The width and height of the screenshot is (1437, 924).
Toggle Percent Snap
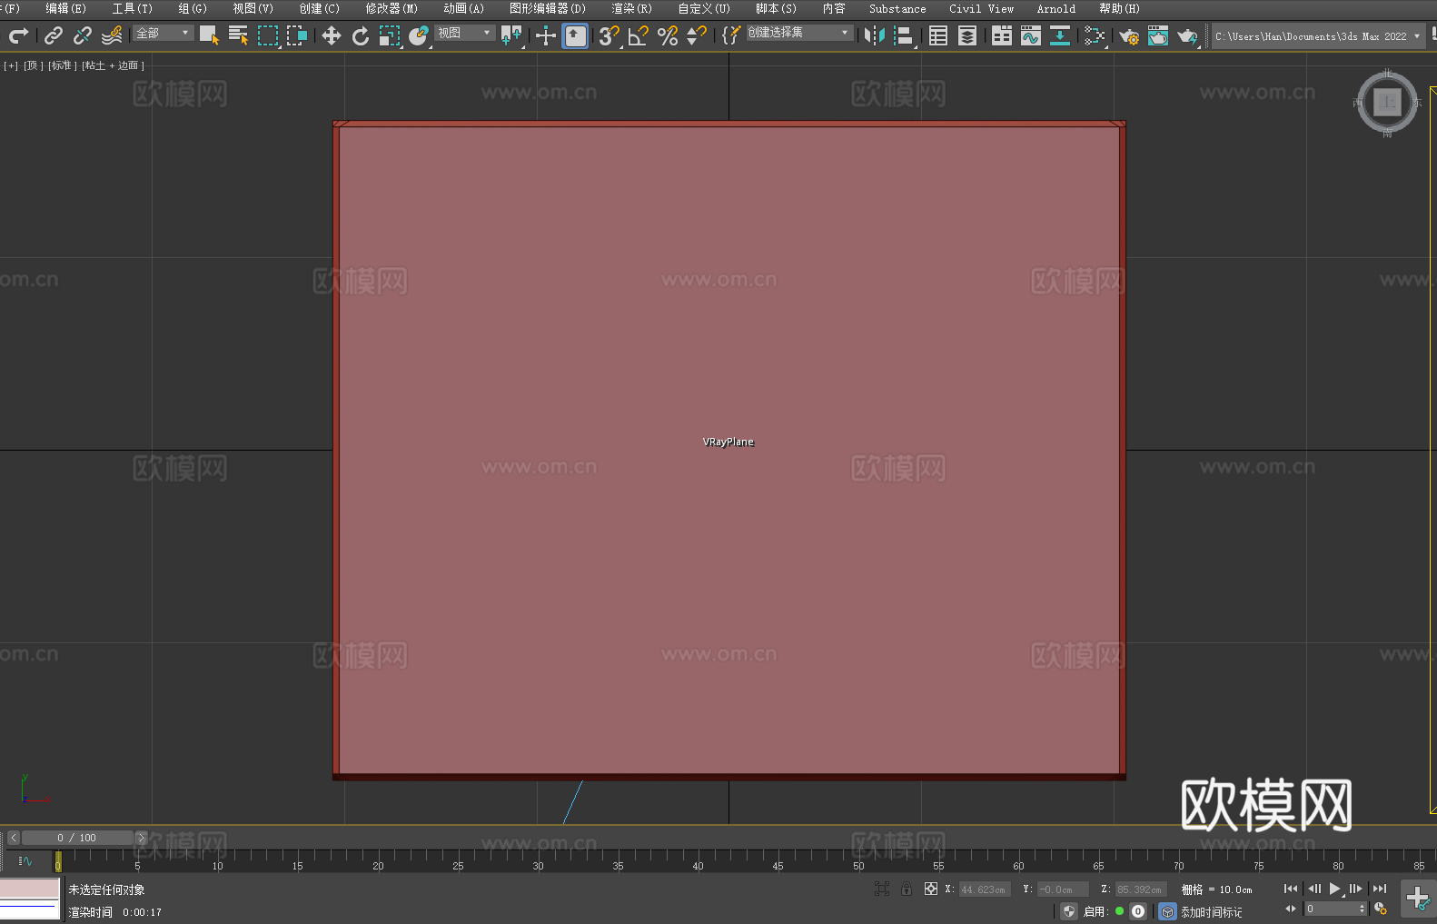(x=668, y=35)
